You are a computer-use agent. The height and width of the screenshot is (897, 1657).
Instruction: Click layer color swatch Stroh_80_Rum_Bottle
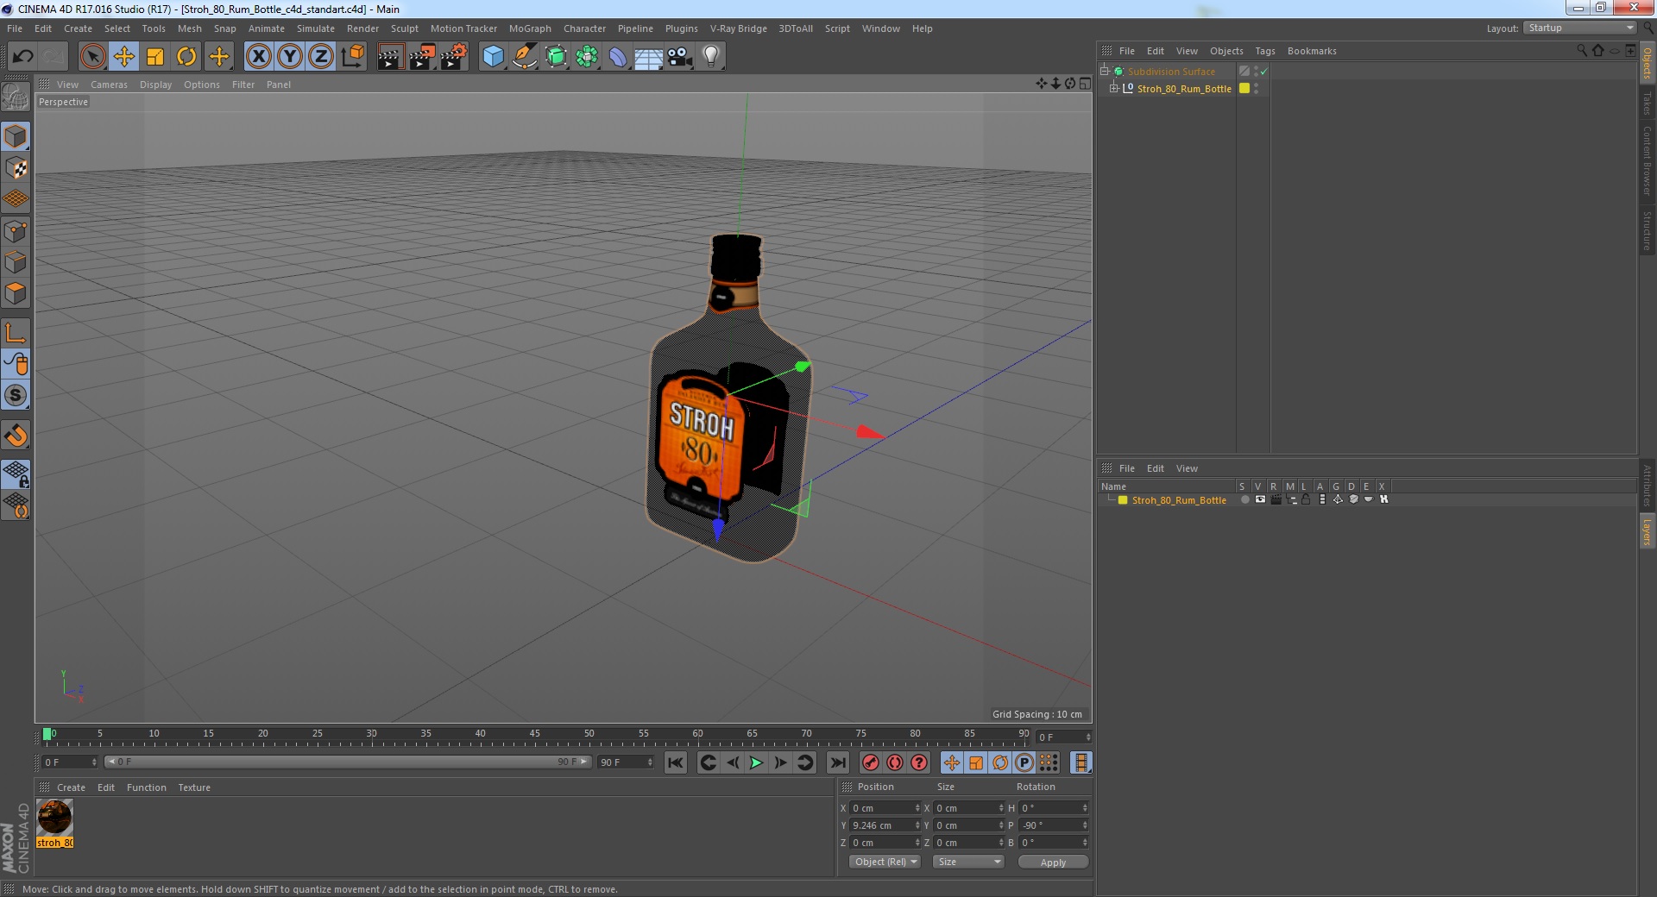pyautogui.click(x=1122, y=500)
